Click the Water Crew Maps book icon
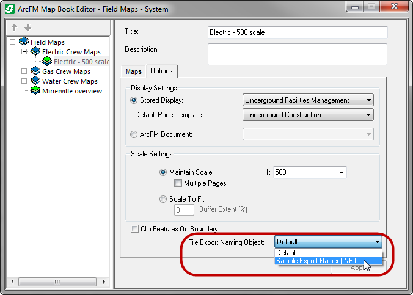Viewport: 413px width, 295px height. pyautogui.click(x=35, y=81)
